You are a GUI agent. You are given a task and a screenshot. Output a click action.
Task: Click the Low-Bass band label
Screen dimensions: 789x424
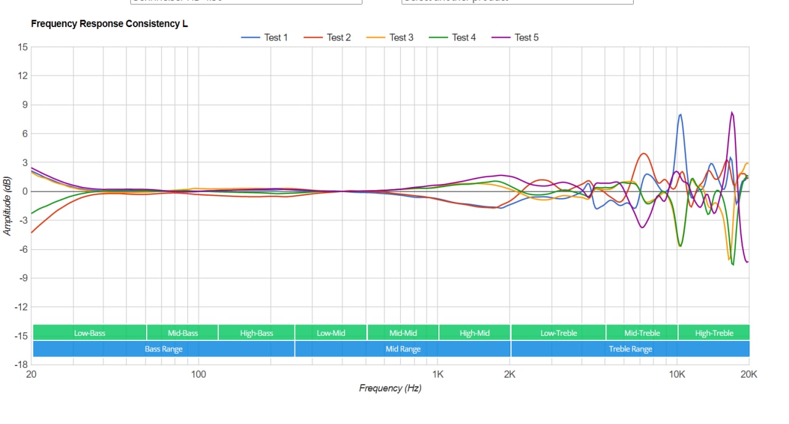click(x=89, y=332)
